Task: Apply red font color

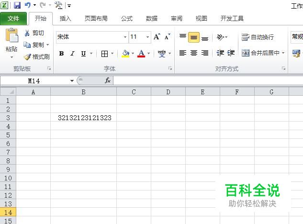Action: point(141,54)
